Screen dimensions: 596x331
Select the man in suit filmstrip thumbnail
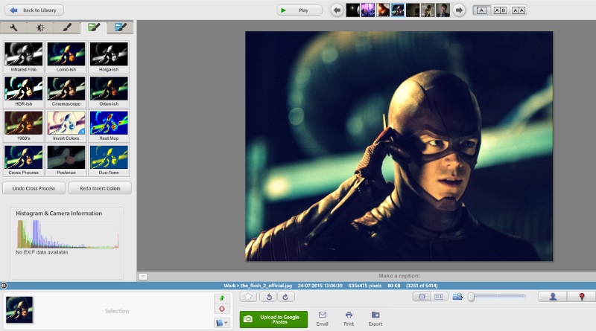pyautogui.click(x=443, y=10)
